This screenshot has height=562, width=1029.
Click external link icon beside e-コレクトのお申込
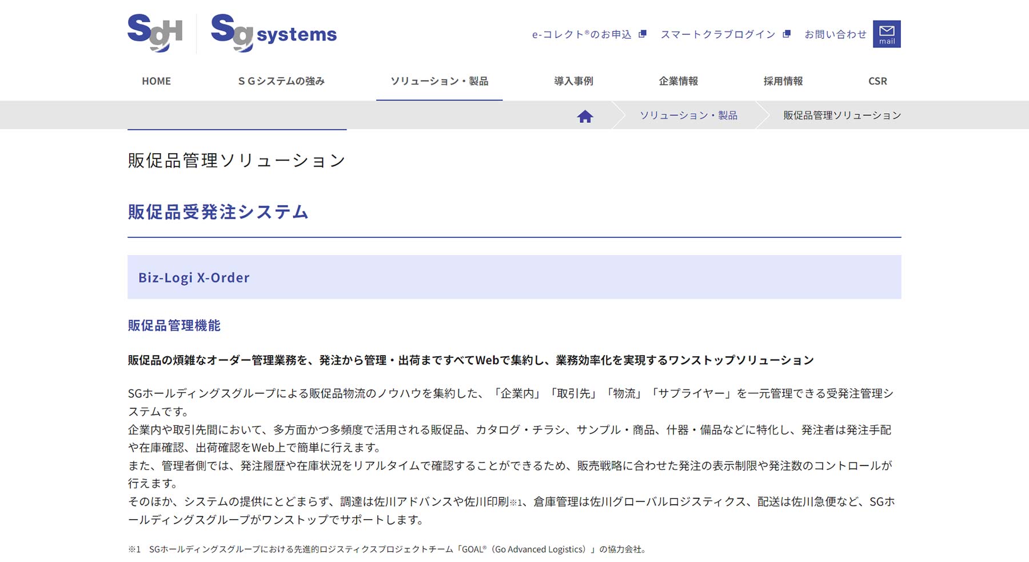pos(643,34)
